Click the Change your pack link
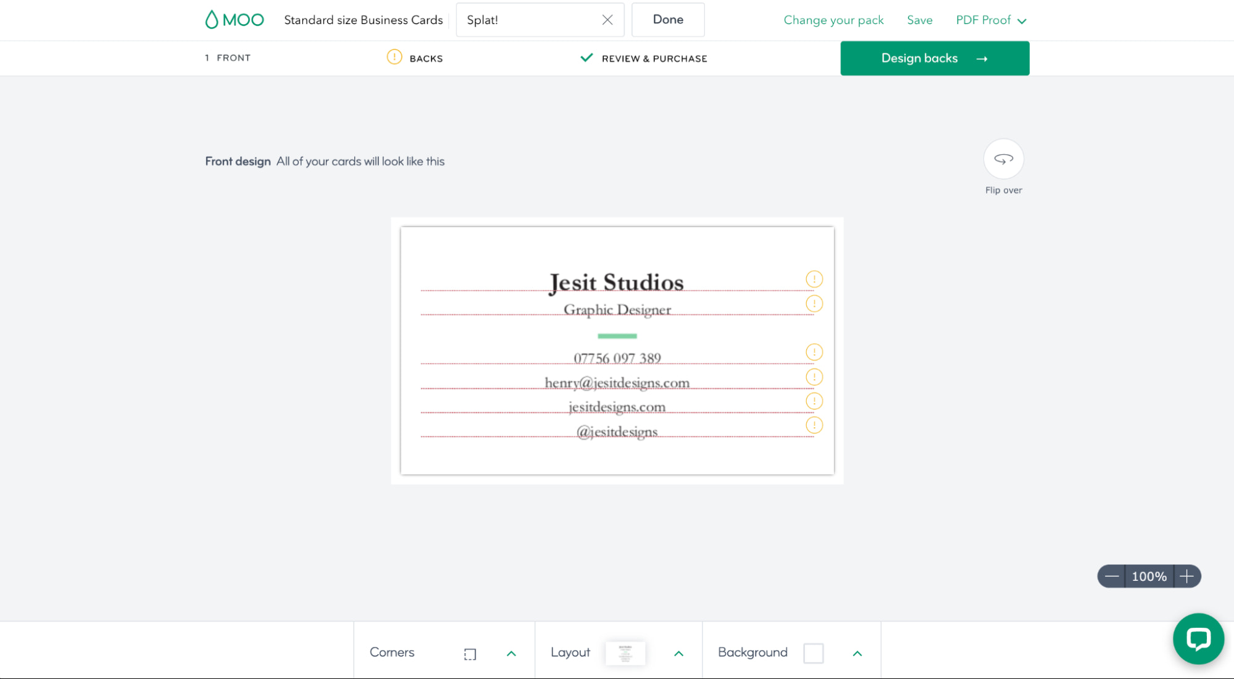The height and width of the screenshot is (679, 1234). [x=833, y=20]
